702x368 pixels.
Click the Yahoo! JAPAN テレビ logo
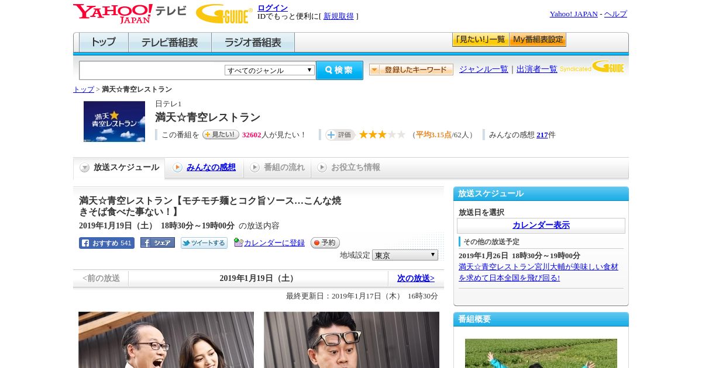click(x=130, y=13)
